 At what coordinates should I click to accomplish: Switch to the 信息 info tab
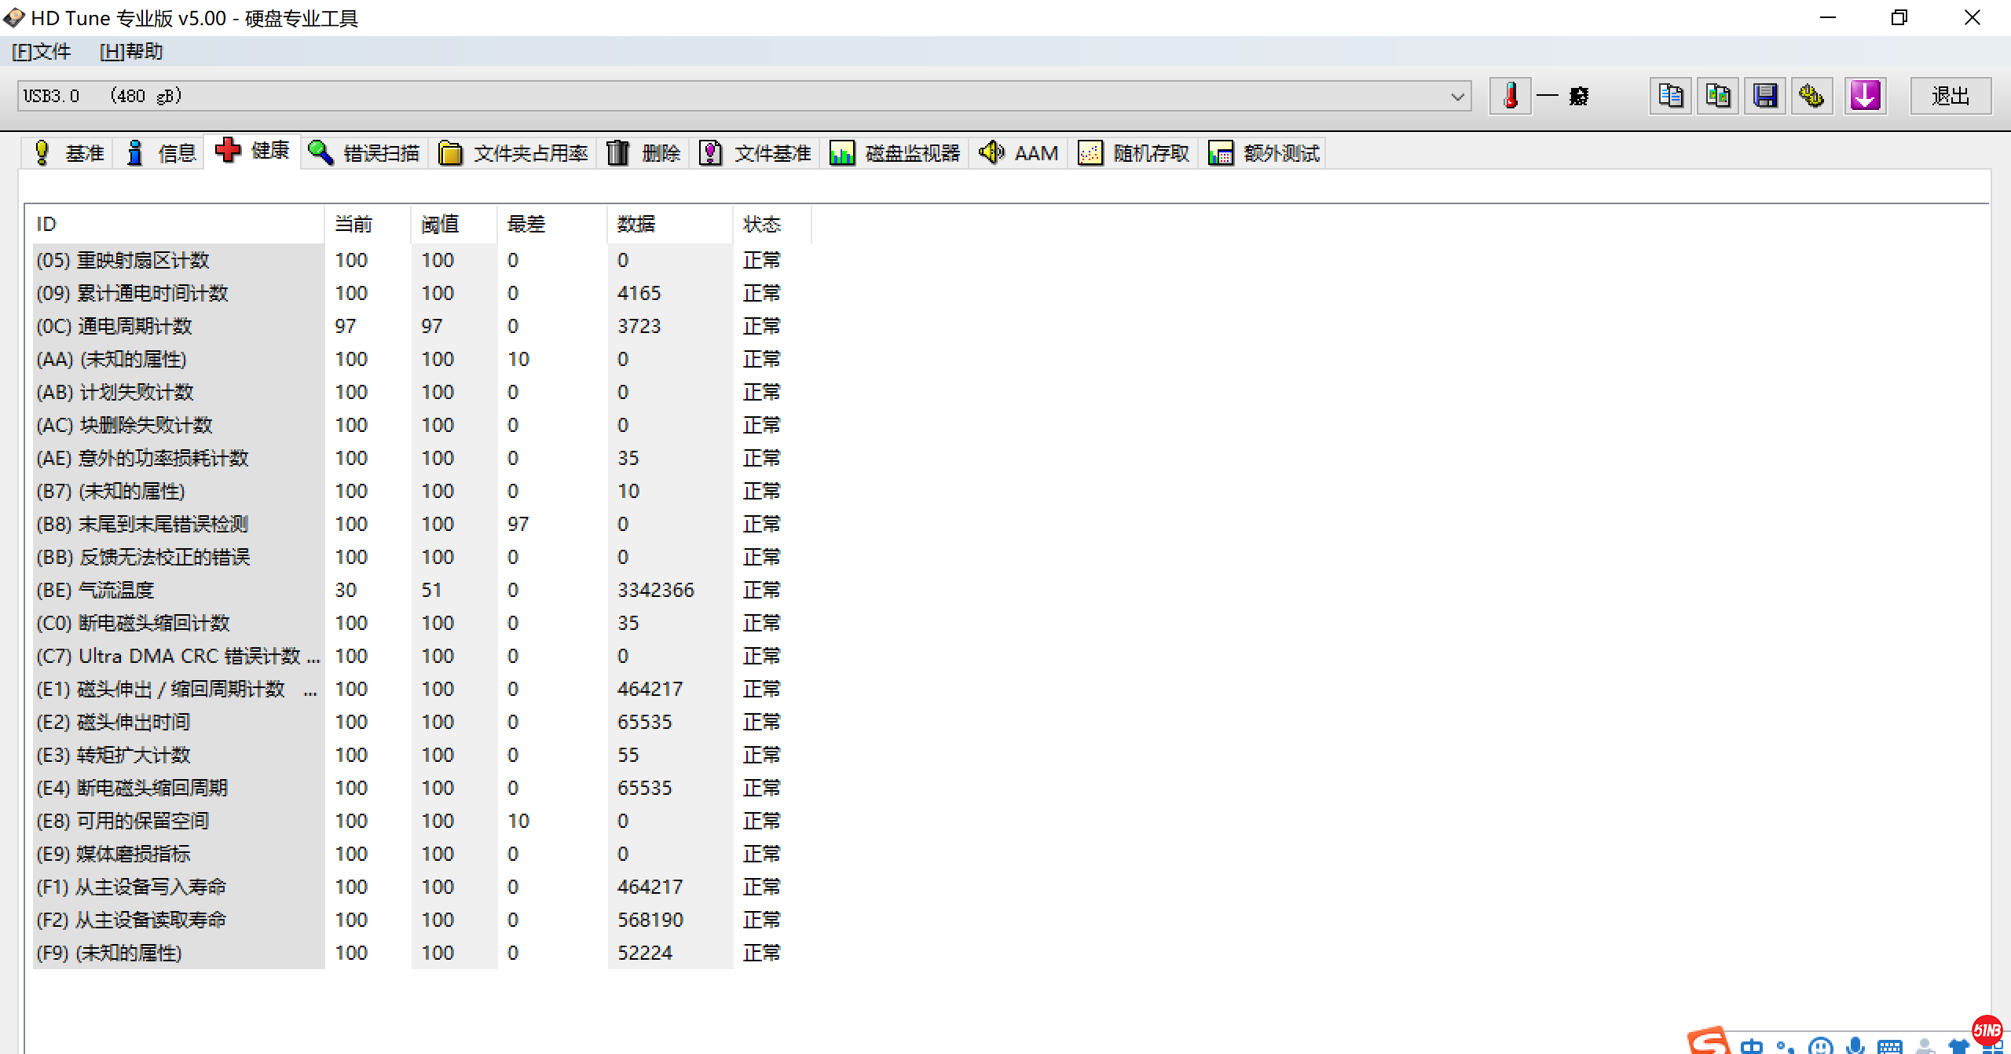pos(162,153)
